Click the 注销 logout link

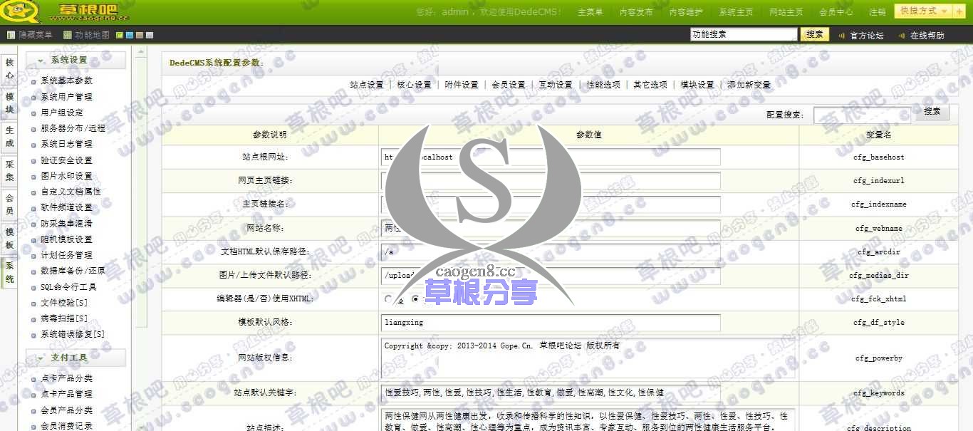pyautogui.click(x=878, y=11)
